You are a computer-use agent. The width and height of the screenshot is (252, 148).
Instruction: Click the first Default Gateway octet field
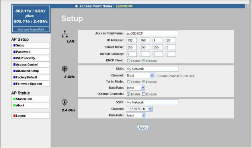pos(132,54)
